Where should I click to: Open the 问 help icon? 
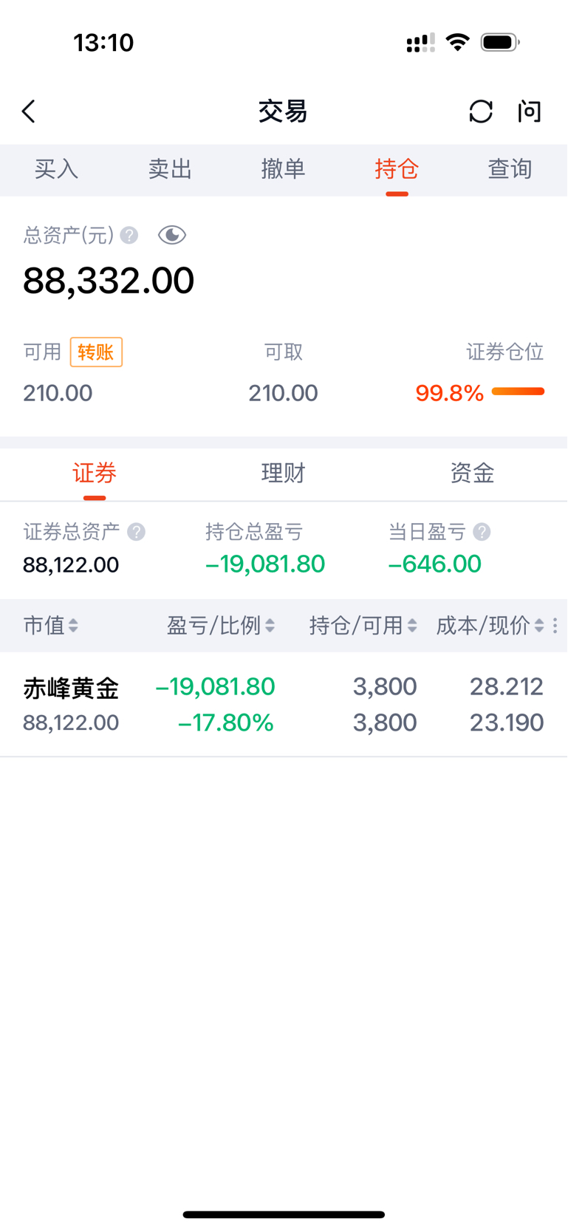(530, 112)
